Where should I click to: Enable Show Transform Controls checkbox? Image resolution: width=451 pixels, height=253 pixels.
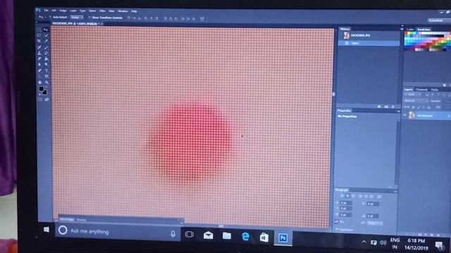89,18
